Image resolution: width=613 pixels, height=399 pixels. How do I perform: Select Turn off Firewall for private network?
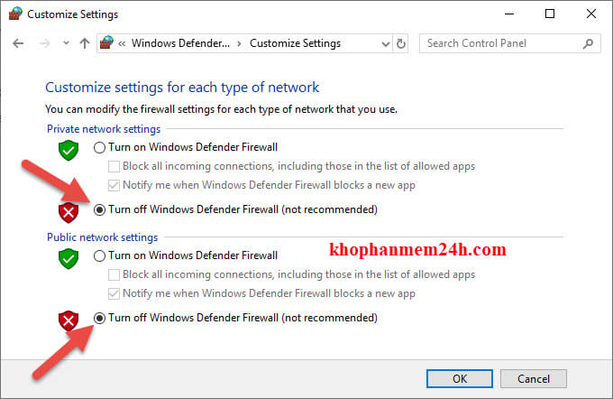[x=99, y=209]
